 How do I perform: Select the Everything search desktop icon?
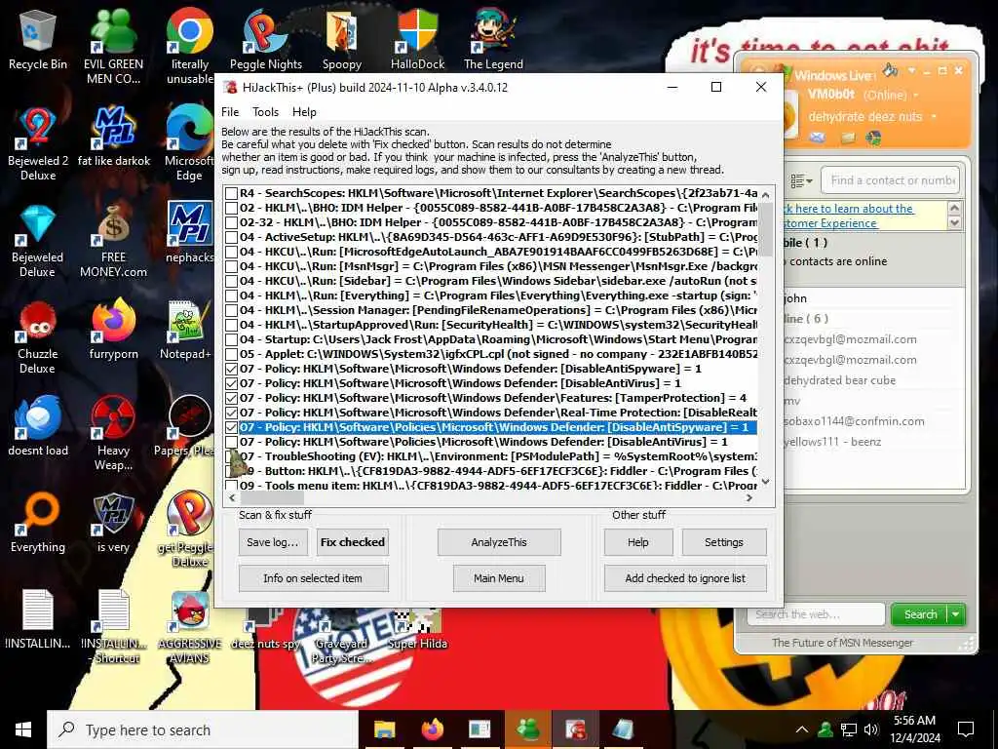pyautogui.click(x=38, y=523)
